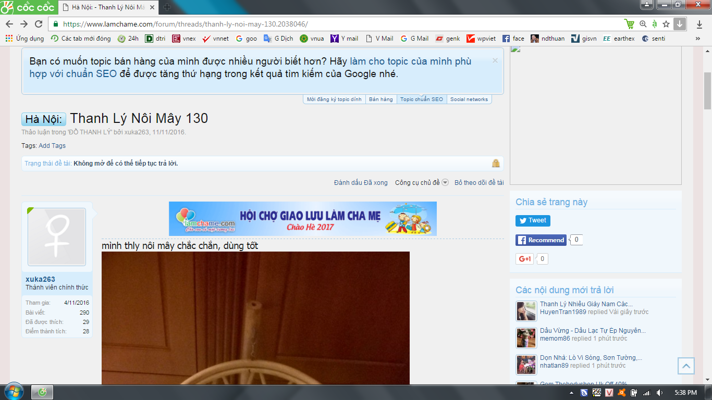Open the 'dtri' bookmark
The height and width of the screenshot is (400, 712).
point(155,39)
